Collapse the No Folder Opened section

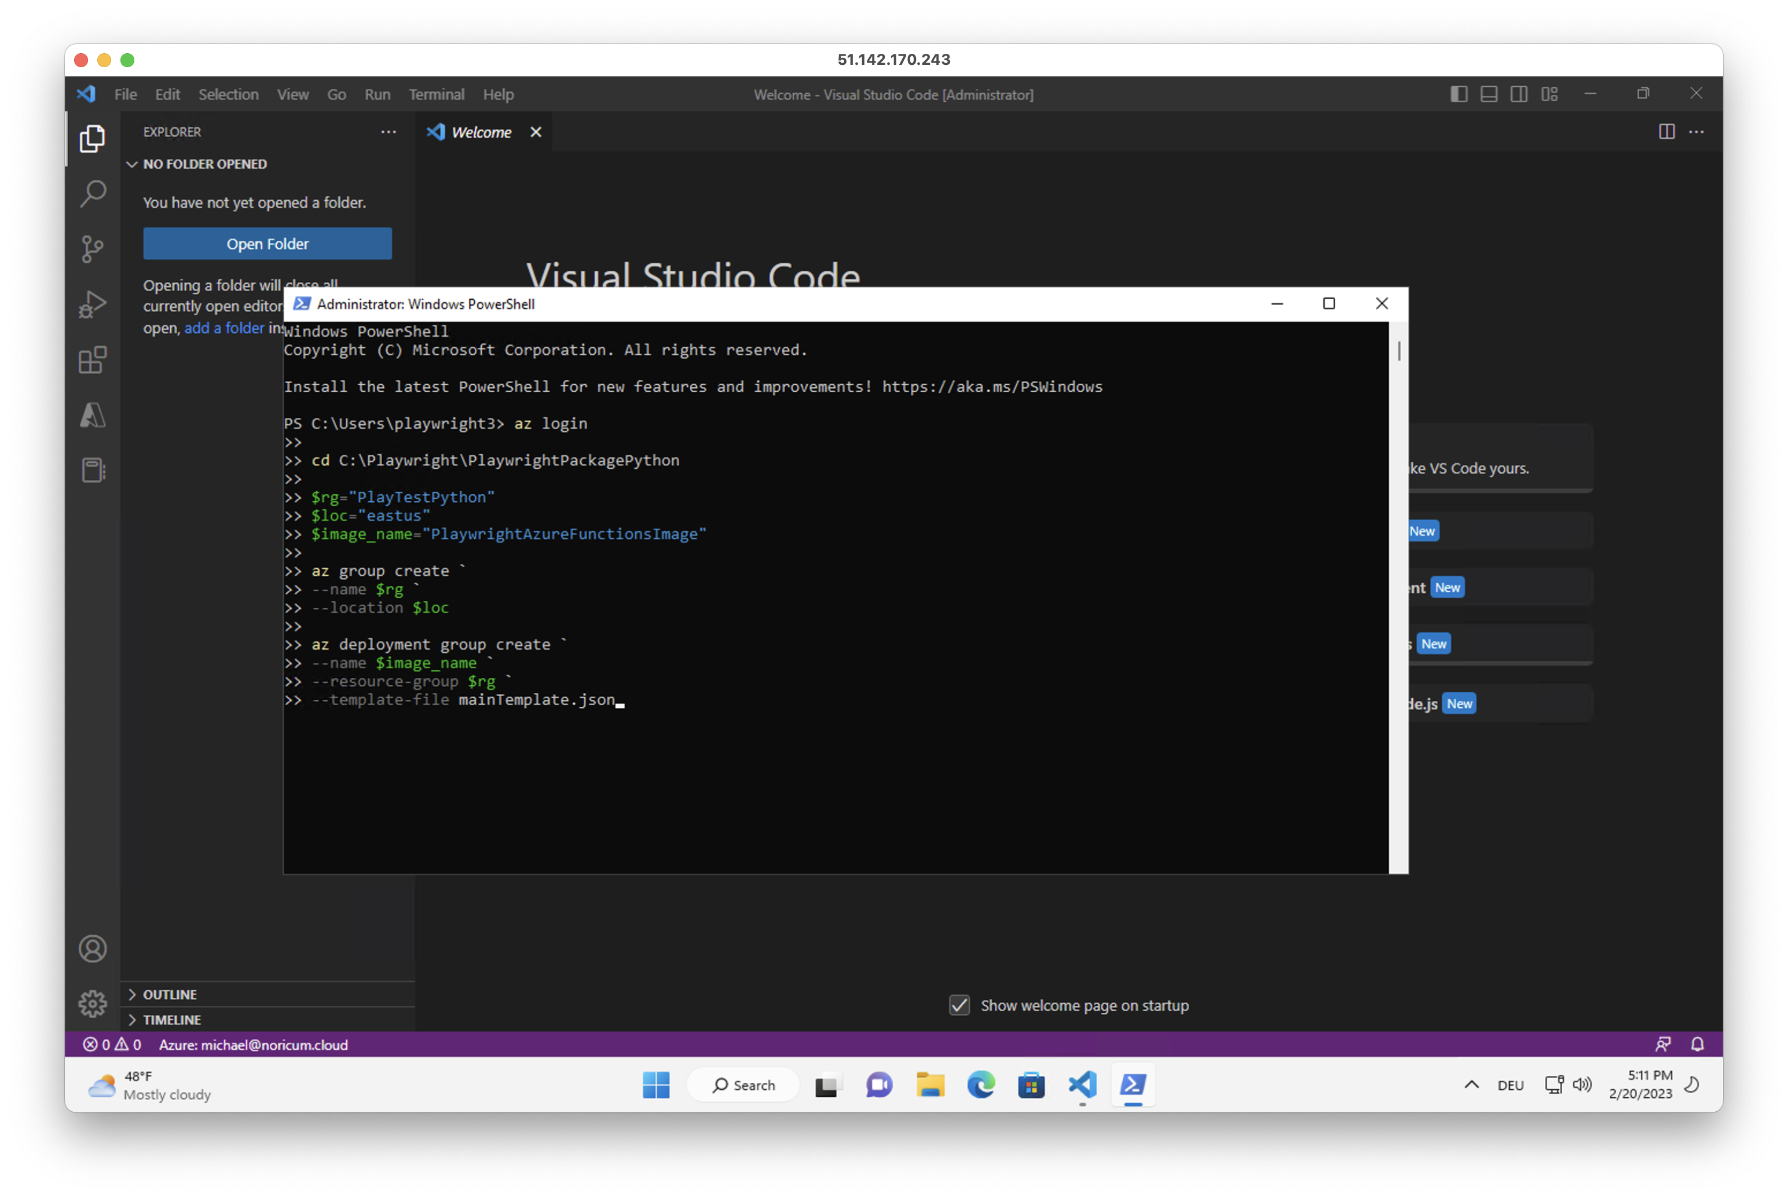(204, 164)
